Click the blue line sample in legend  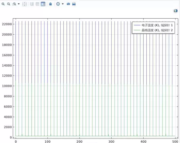[x=137, y=25]
